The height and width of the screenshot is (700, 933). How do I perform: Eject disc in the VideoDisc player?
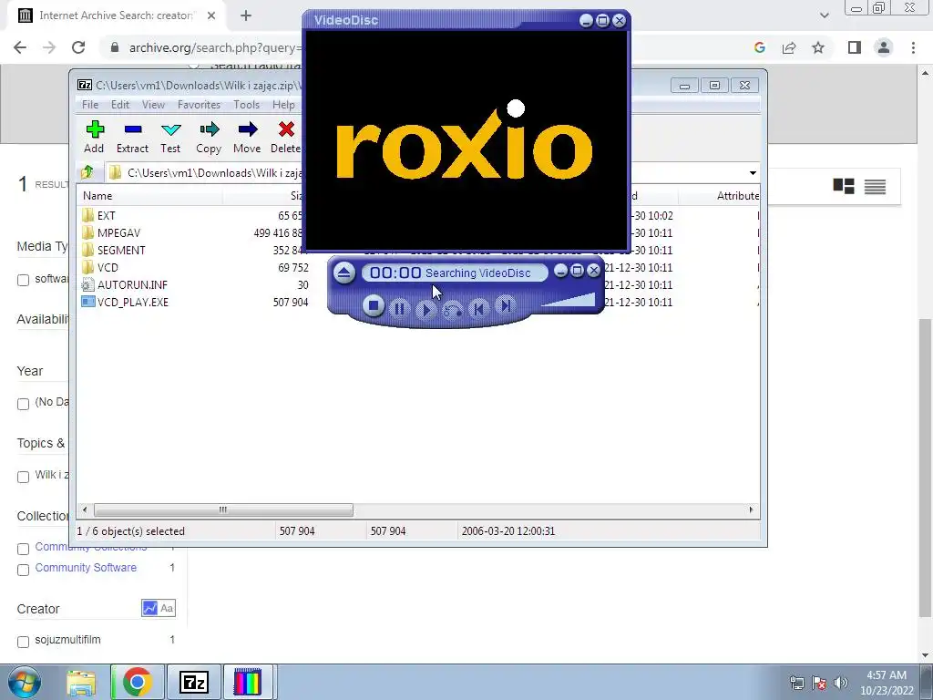pos(343,273)
